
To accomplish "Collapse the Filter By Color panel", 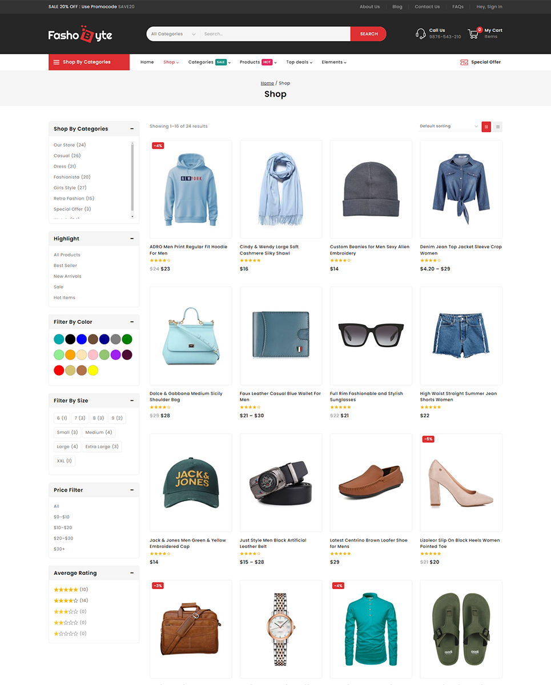I will pos(132,322).
